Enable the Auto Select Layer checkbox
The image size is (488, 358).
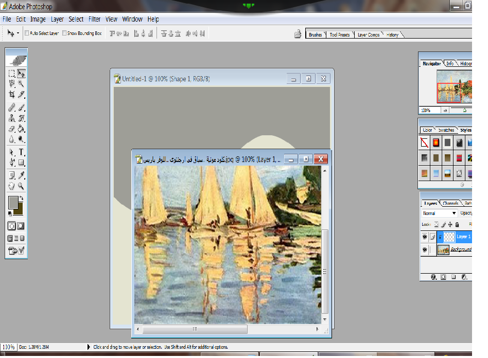pyautogui.click(x=27, y=33)
